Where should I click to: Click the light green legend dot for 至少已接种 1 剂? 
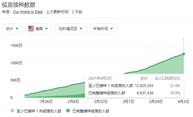(x=12, y=111)
